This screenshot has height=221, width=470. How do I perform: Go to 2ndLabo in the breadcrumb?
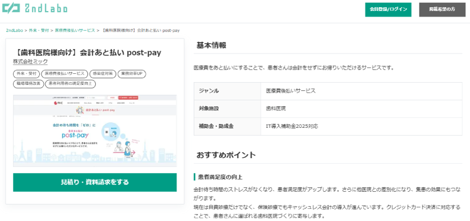coord(15,30)
